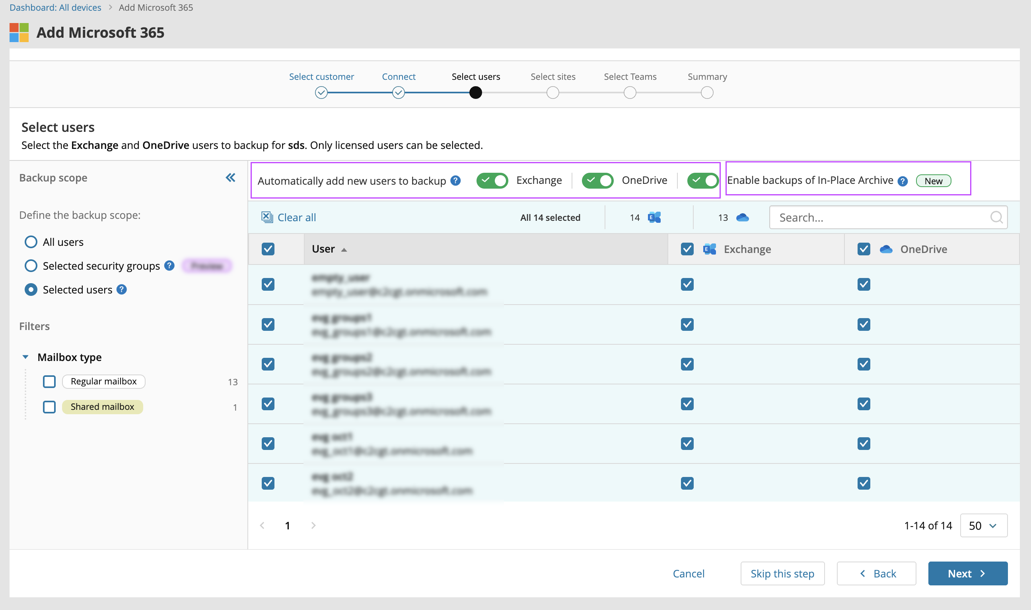
Task: Select the All users radio option
Action: tap(31, 242)
